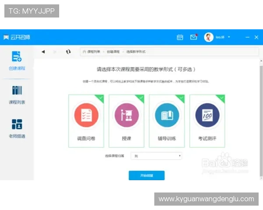Click the purple teaching circle icon

pyautogui.click(x=127, y=115)
